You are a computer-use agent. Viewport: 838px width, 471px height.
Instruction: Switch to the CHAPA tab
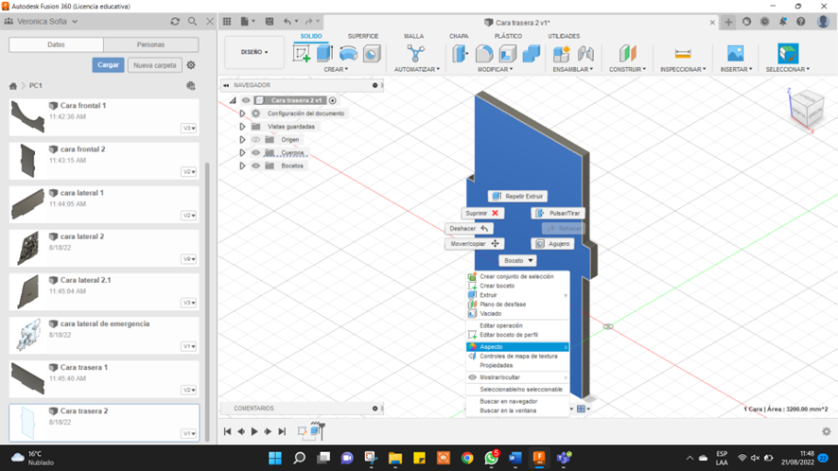pos(459,36)
